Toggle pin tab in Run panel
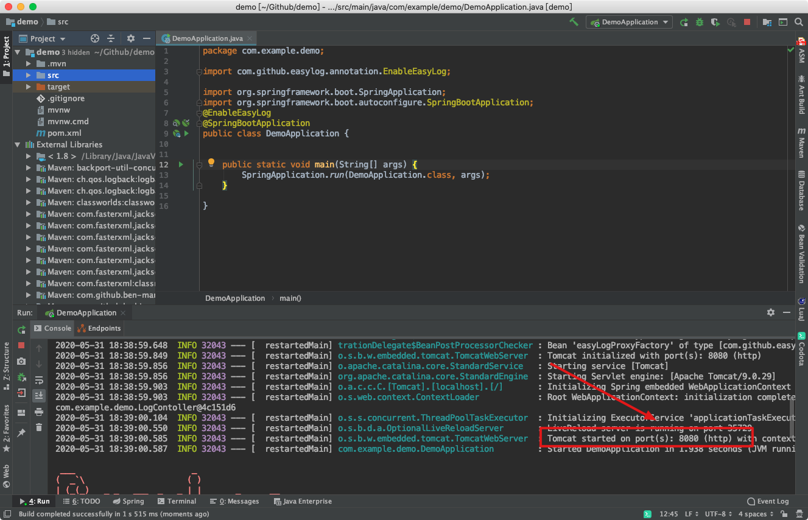 click(x=21, y=432)
